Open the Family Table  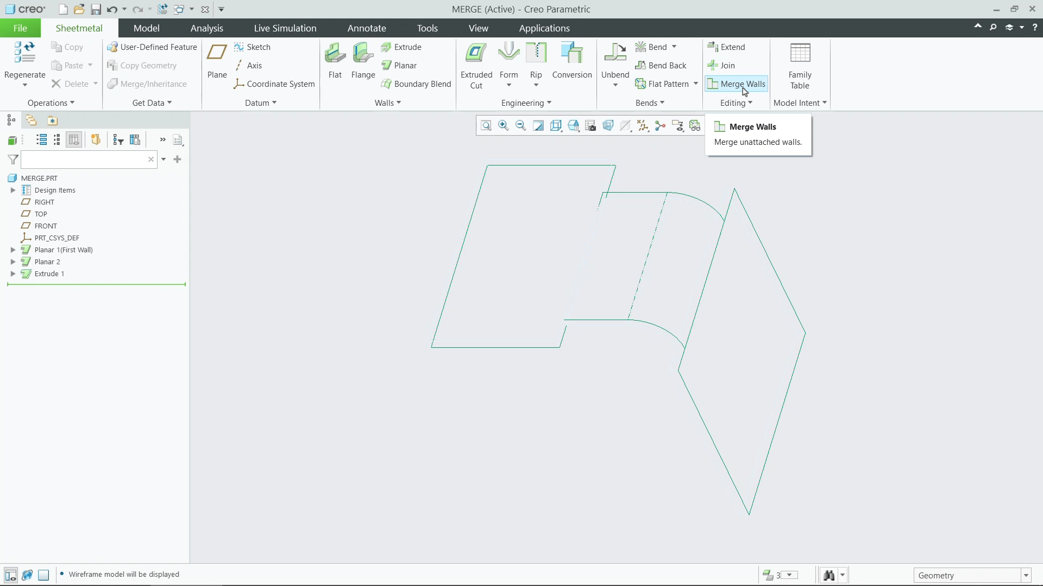pyautogui.click(x=800, y=65)
